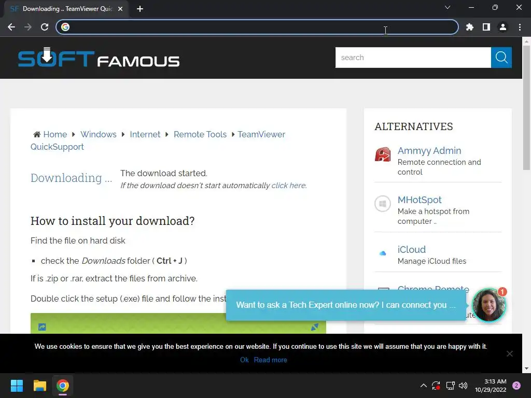Click the scrollbar up arrow
This screenshot has height=398, width=531.
(x=526, y=41)
